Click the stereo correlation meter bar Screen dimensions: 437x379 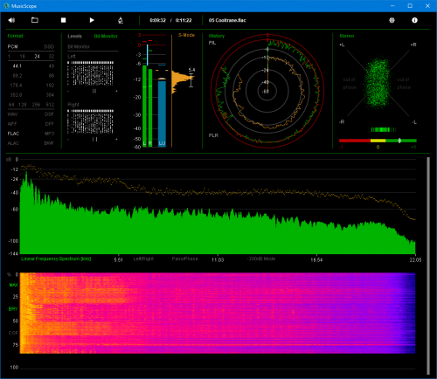[x=378, y=141]
